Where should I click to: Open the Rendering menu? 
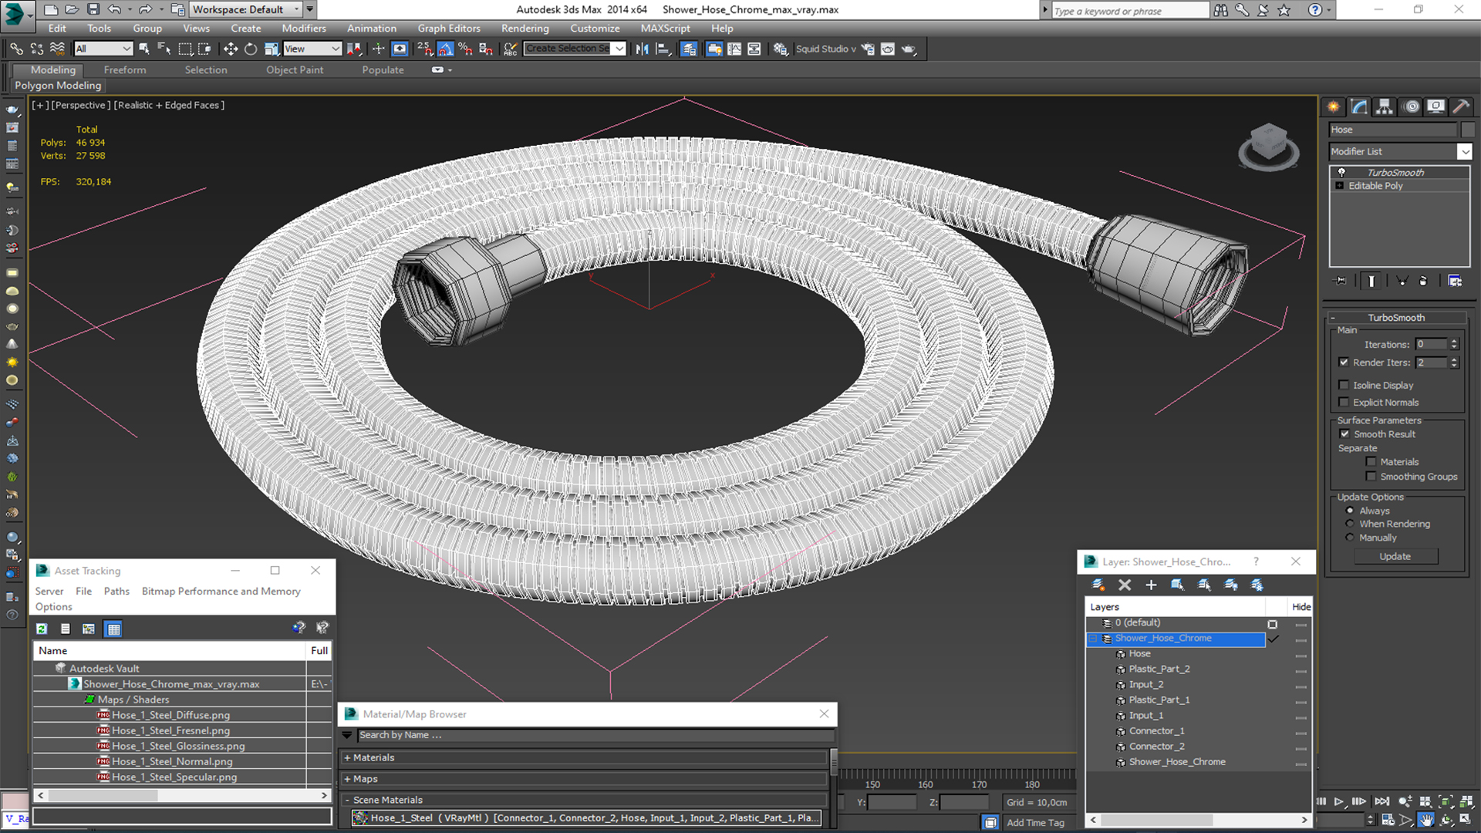[525, 28]
